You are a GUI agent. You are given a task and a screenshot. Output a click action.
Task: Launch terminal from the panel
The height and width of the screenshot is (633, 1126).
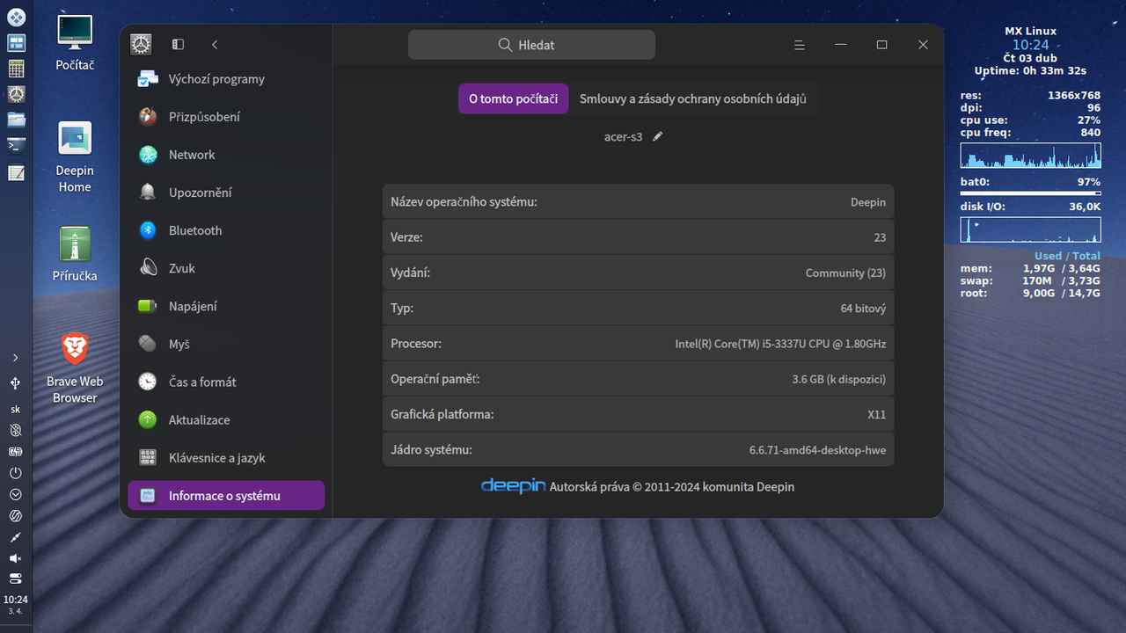16,145
